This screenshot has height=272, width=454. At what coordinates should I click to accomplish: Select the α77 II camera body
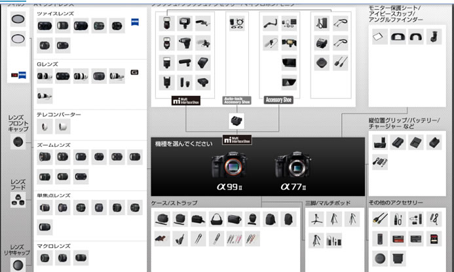click(293, 166)
